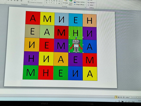The width and height of the screenshot is (141, 106).
Task: Click the green square with letter М
Action: pos(30,73)
